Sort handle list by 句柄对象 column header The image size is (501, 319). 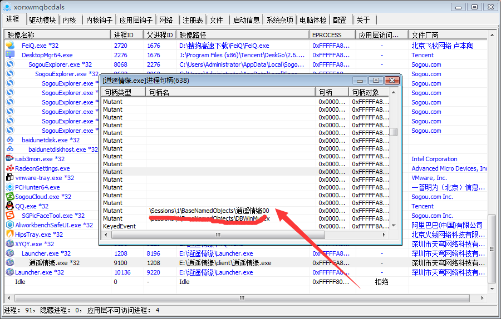369,92
